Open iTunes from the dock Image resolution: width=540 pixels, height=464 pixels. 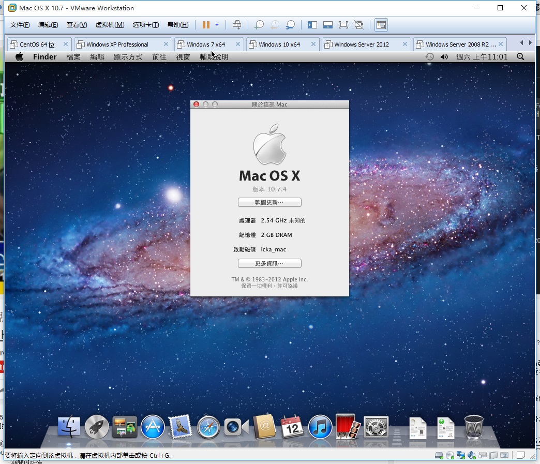320,427
